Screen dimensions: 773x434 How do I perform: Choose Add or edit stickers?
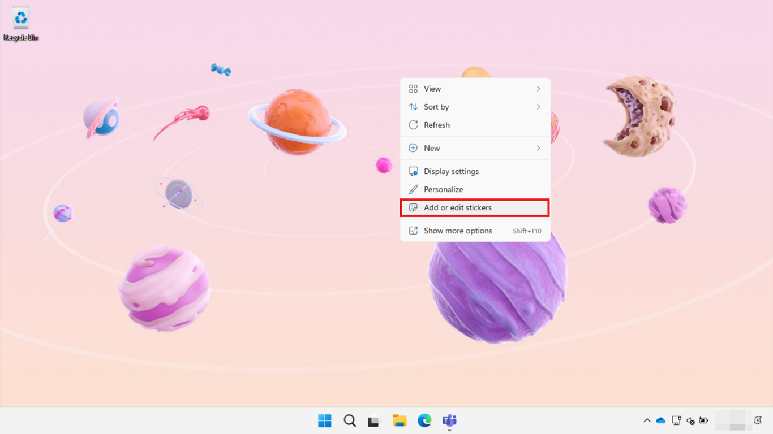click(x=458, y=207)
